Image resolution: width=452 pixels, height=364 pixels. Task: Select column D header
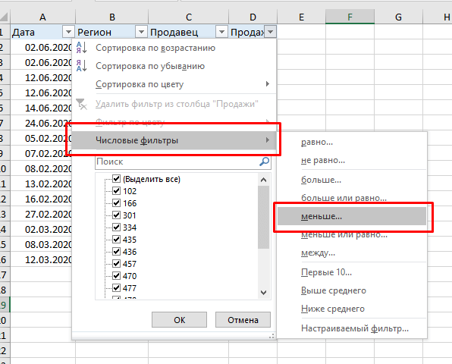253,17
